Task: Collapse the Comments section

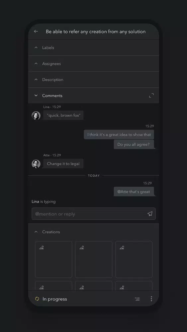Action: point(36,96)
